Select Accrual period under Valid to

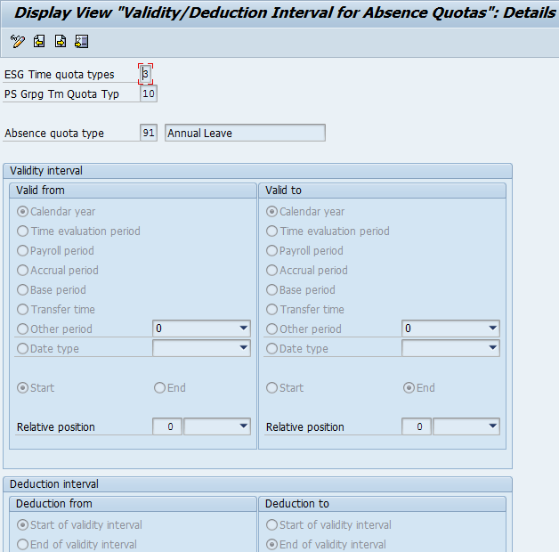[272, 271]
